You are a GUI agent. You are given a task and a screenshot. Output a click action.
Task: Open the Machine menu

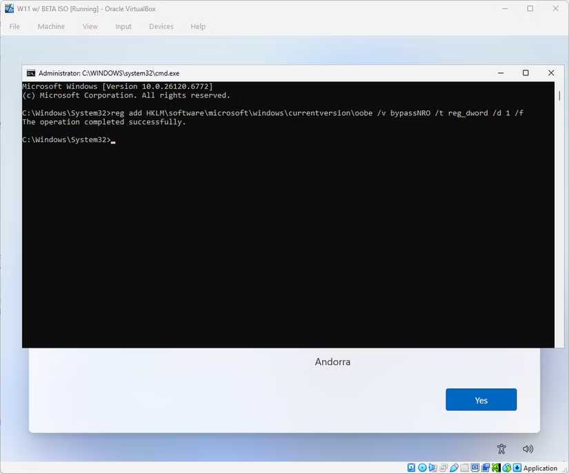coord(51,26)
